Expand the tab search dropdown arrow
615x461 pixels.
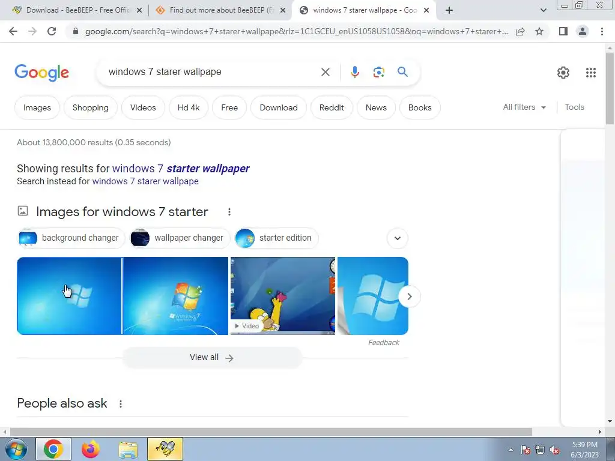tap(543, 10)
